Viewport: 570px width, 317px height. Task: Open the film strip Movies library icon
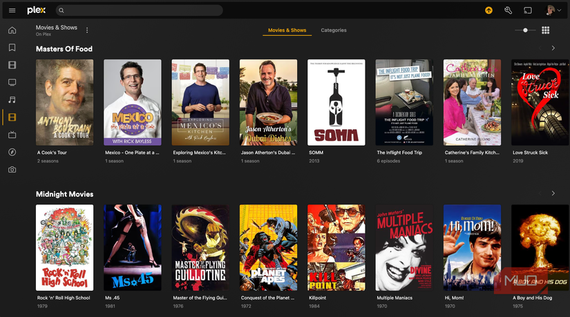(12, 65)
